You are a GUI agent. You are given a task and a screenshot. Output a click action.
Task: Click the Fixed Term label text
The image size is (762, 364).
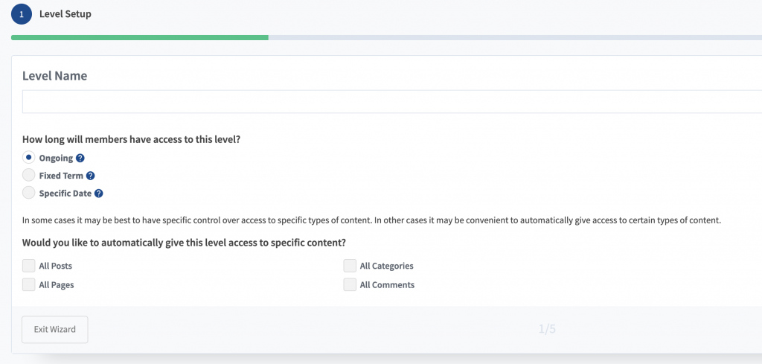61,176
